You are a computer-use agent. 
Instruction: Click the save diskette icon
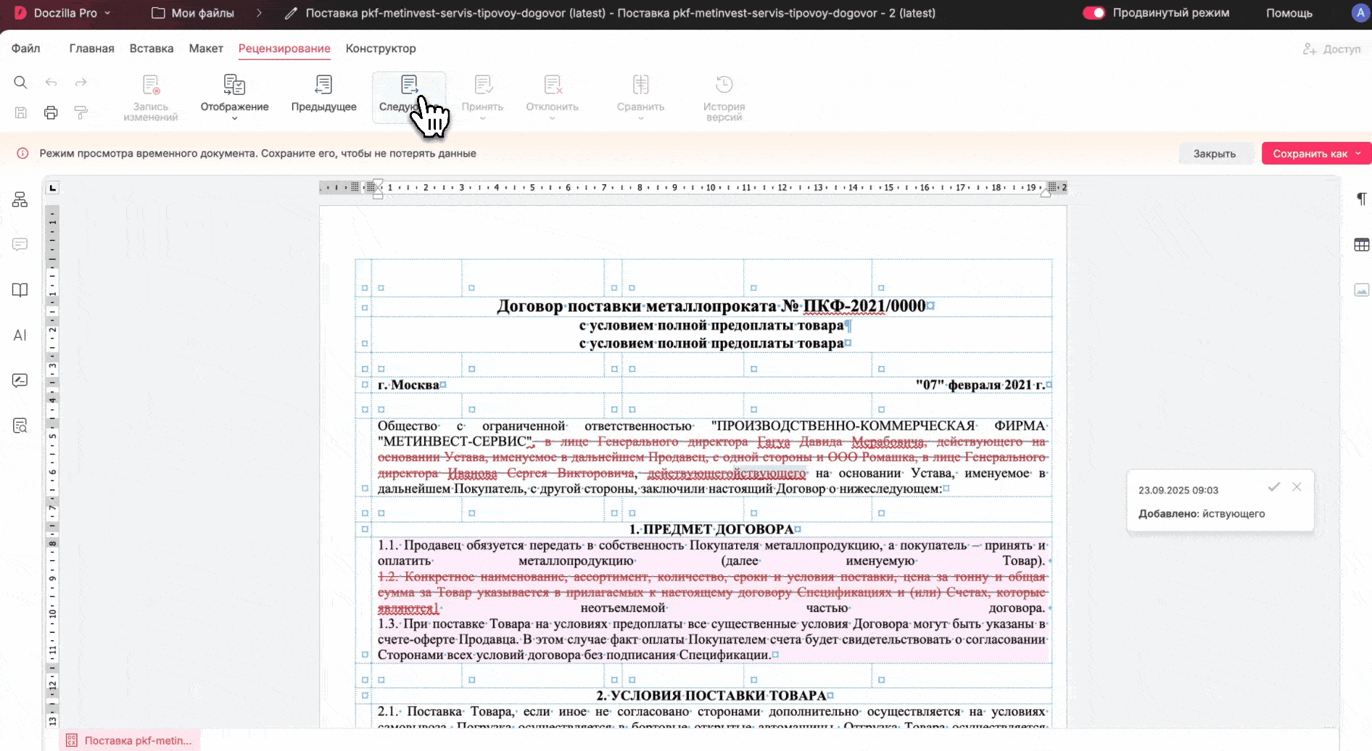(20, 112)
